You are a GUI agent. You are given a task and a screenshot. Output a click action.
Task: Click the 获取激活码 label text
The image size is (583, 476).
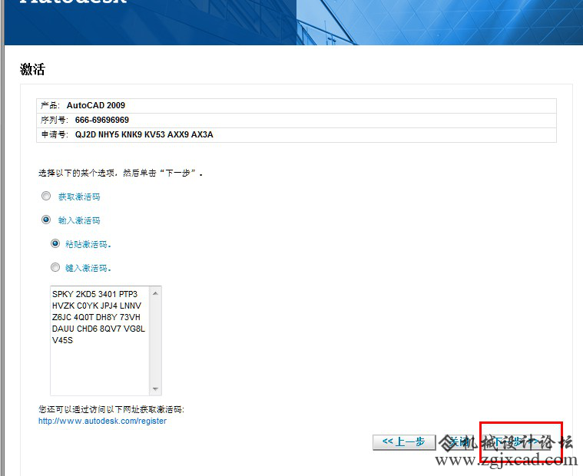click(x=79, y=197)
